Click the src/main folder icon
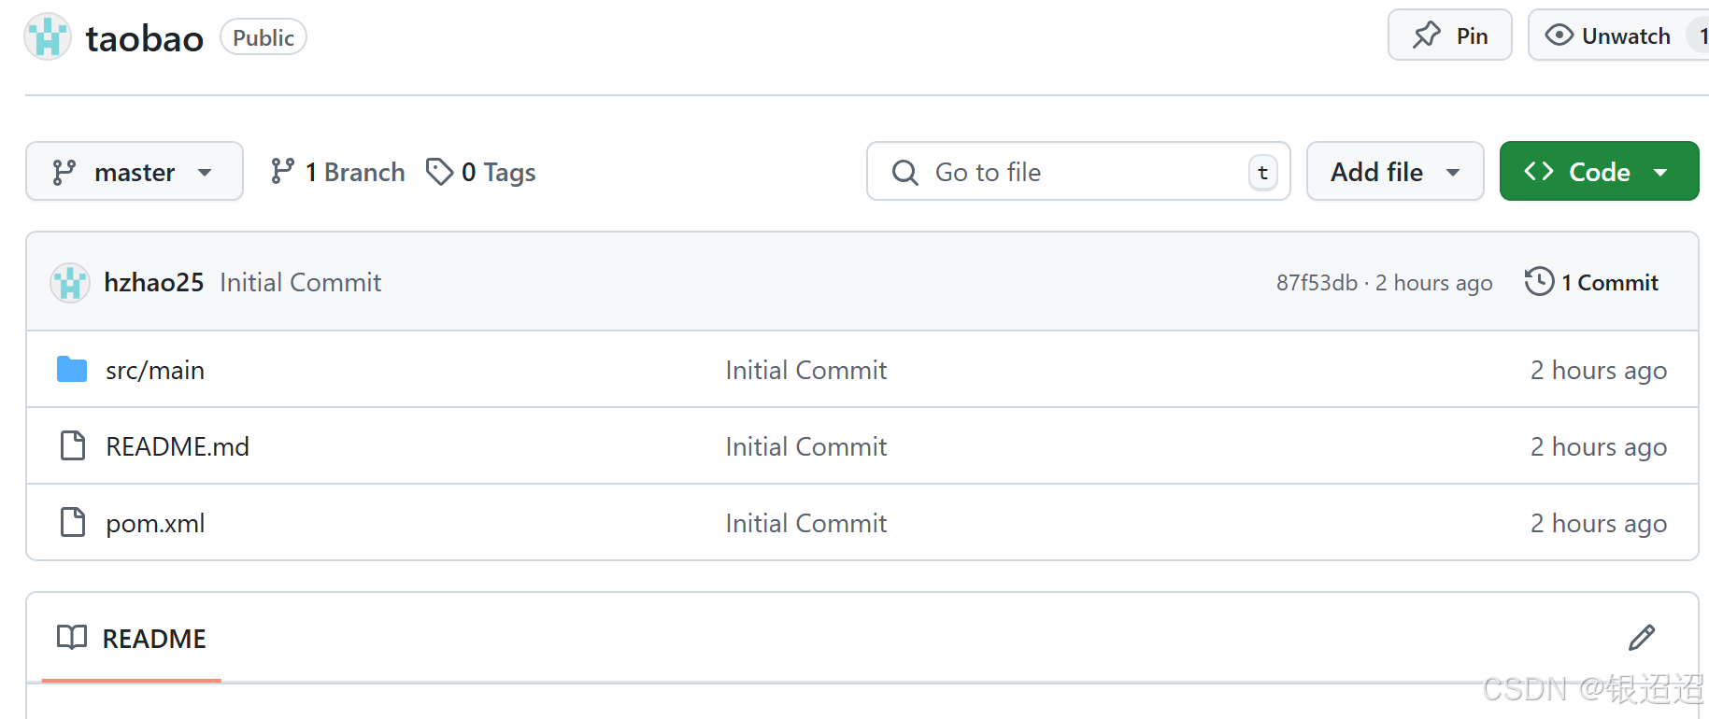Viewport: 1709px width, 719px height. pyautogui.click(x=72, y=370)
